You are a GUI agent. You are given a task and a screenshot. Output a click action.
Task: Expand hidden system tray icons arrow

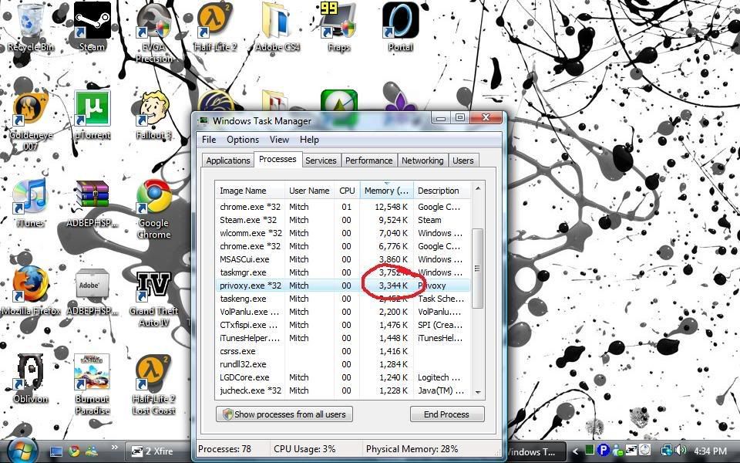tap(575, 451)
